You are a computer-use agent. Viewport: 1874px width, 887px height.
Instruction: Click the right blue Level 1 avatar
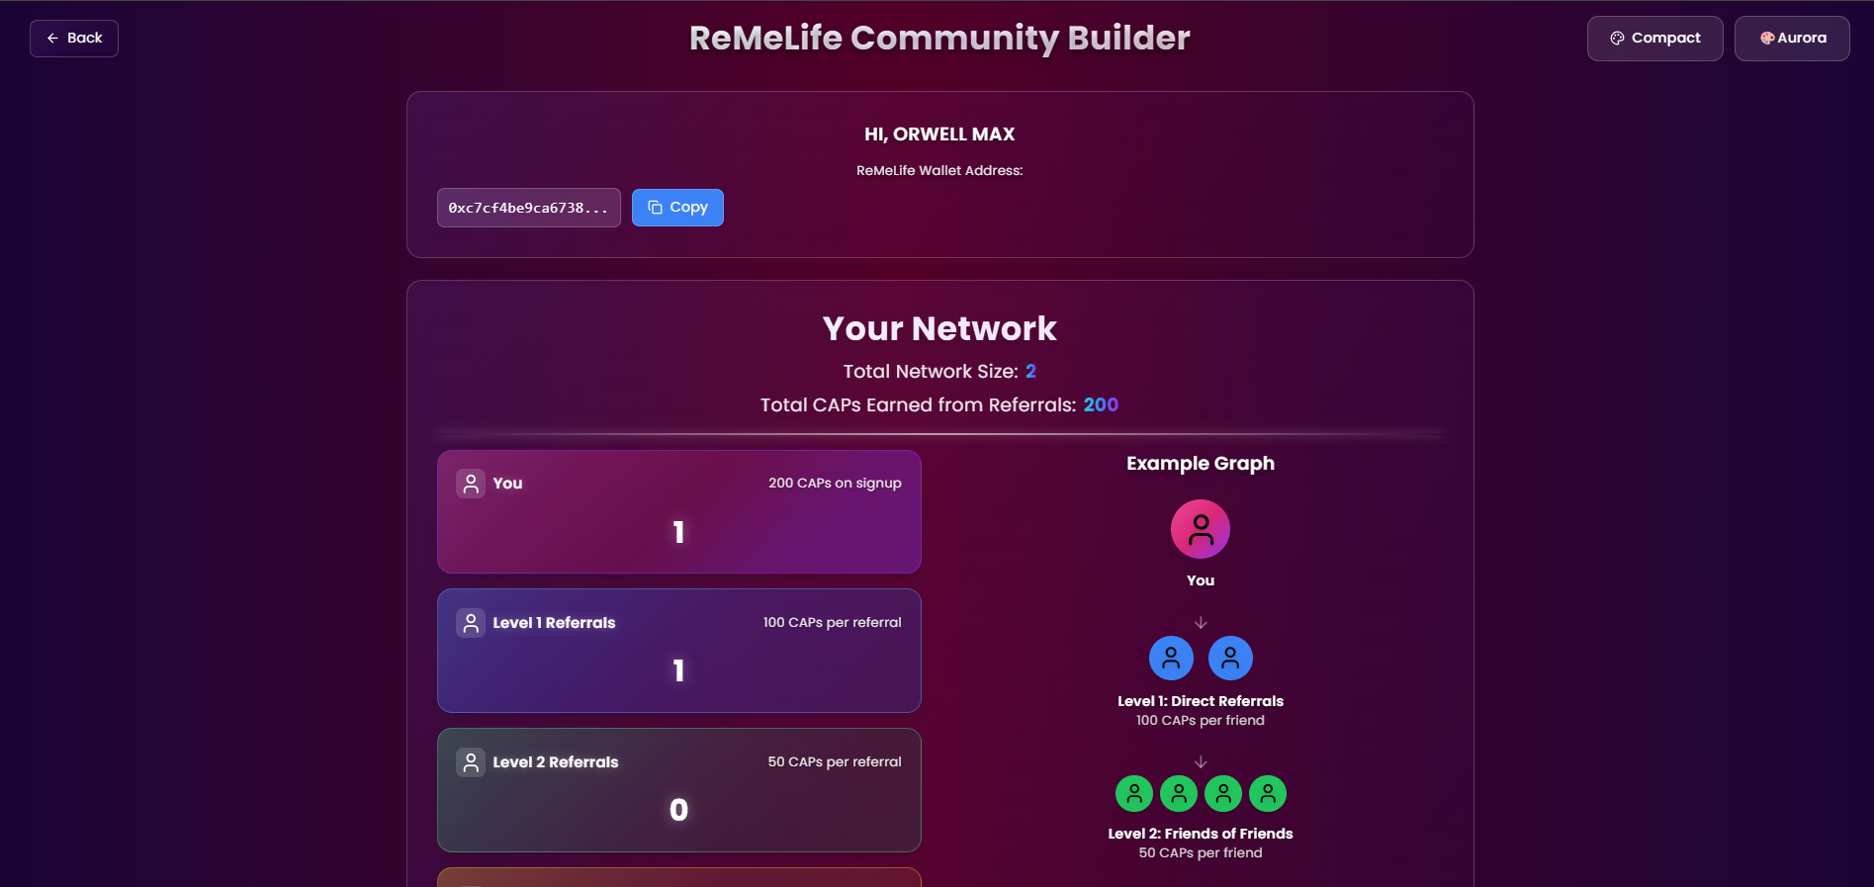click(1230, 658)
